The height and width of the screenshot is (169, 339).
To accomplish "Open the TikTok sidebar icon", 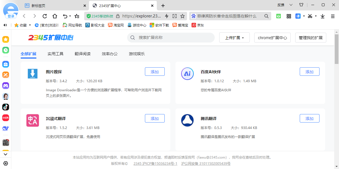I will tap(6, 107).
